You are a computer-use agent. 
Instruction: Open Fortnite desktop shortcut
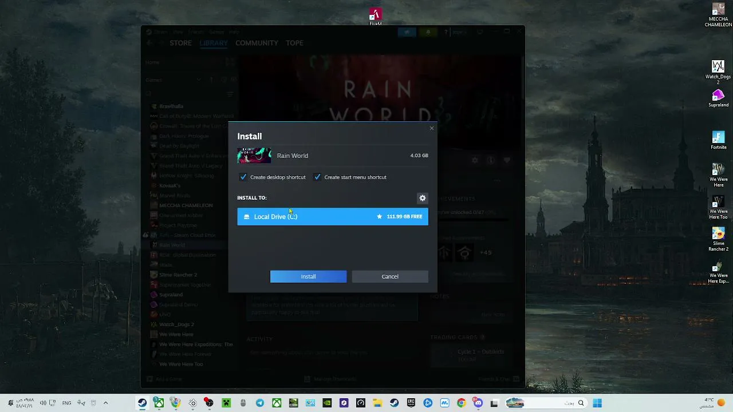pos(718,141)
